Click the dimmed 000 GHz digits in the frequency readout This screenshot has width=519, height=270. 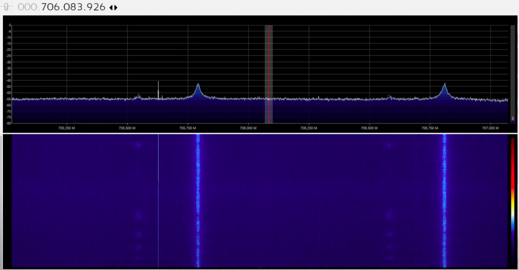coord(28,7)
